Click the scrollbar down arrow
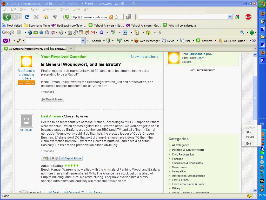266x200 pixels. point(255,191)
